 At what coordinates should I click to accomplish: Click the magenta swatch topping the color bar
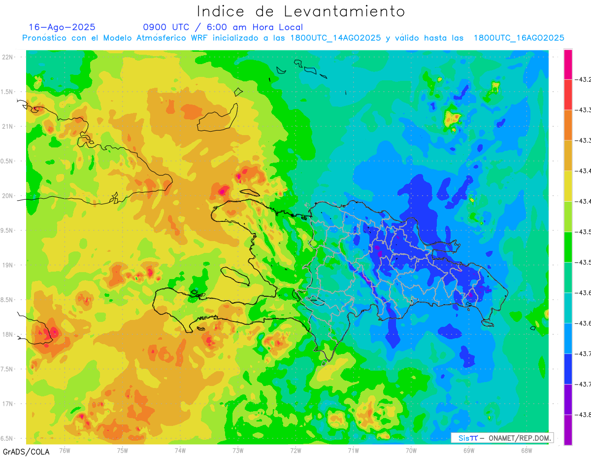(568, 64)
